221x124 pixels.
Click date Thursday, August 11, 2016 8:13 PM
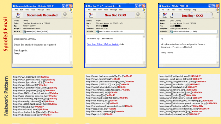pos(110,23)
